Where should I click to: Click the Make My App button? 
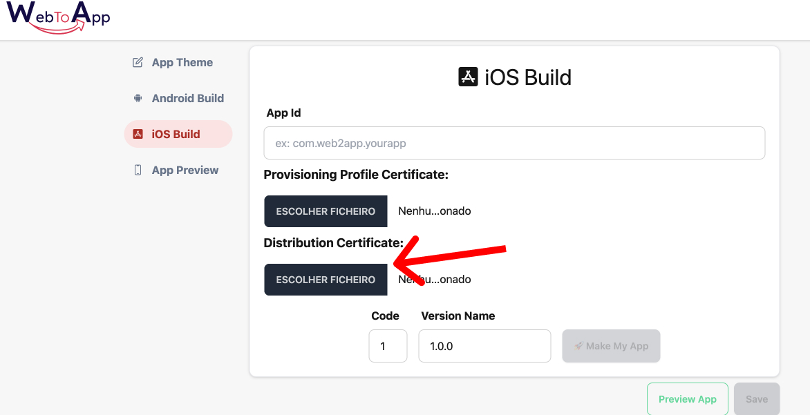pos(611,346)
